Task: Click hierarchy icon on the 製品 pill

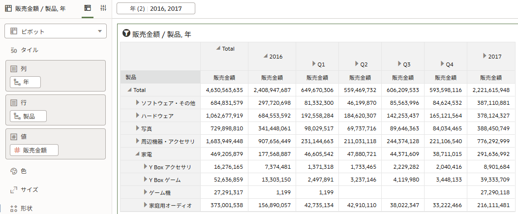Action: click(17, 116)
